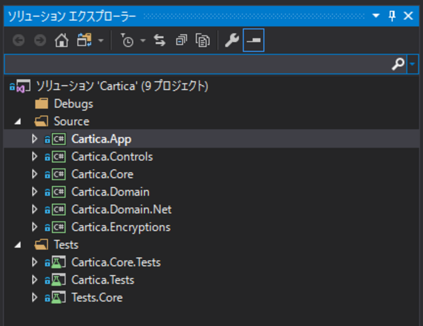Open Properties with the wrench icon
Screen dimensions: 423x326
click(x=232, y=41)
